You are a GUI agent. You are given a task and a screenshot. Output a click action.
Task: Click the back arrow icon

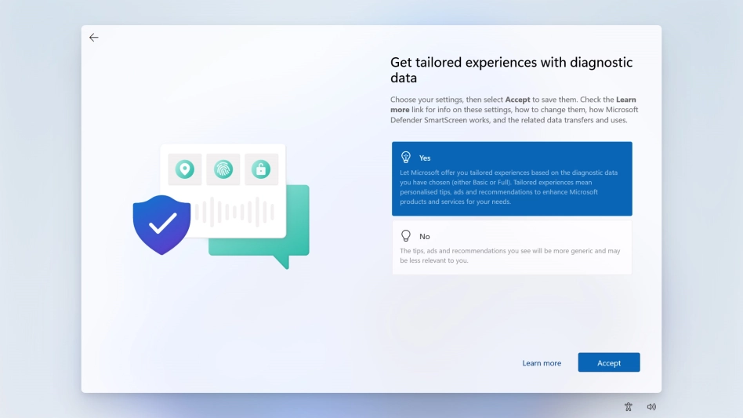[94, 38]
